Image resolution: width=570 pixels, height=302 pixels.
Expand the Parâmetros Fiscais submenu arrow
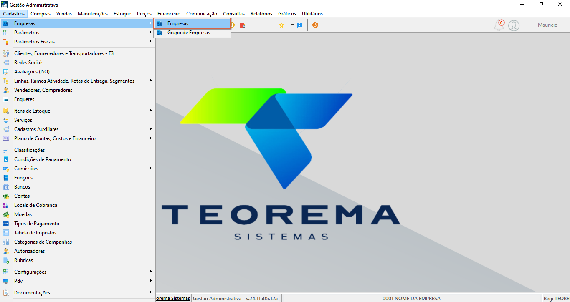point(151,42)
